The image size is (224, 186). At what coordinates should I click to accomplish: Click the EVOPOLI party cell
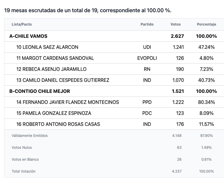point(147,58)
